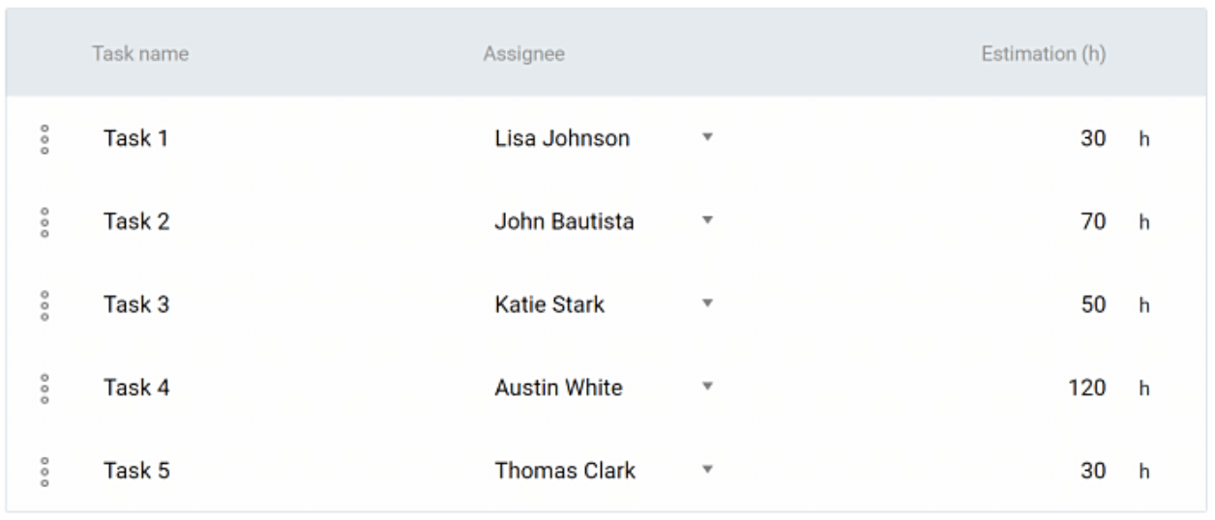Click the 120 hours estimation field
The width and height of the screenshot is (1215, 520).
coord(1087,388)
